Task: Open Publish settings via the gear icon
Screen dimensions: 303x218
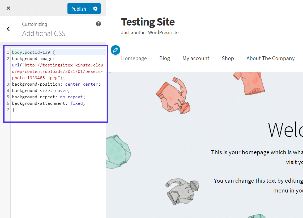Action: click(x=95, y=9)
